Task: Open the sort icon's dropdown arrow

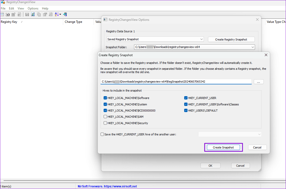Action: pos(60,14)
